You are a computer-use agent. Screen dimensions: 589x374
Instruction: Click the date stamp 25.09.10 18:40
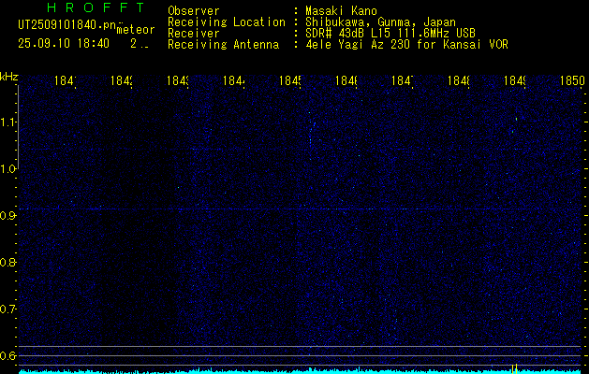pos(64,44)
